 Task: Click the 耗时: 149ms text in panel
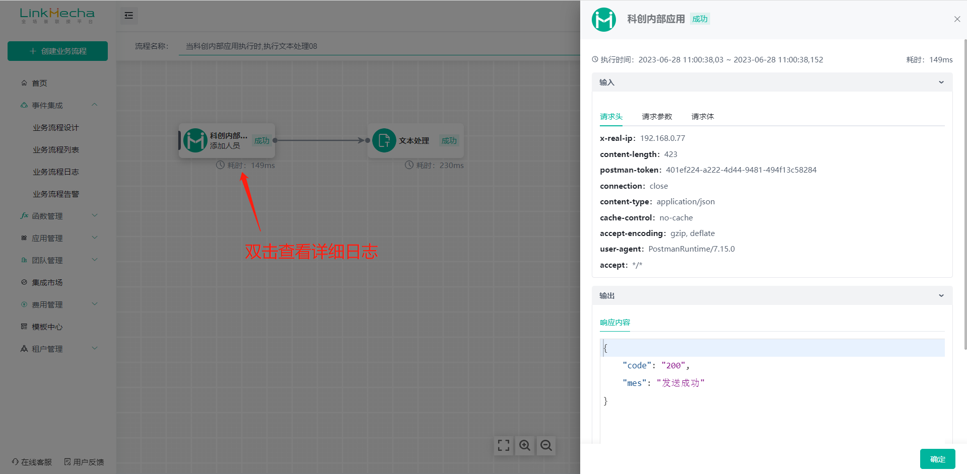(929, 60)
